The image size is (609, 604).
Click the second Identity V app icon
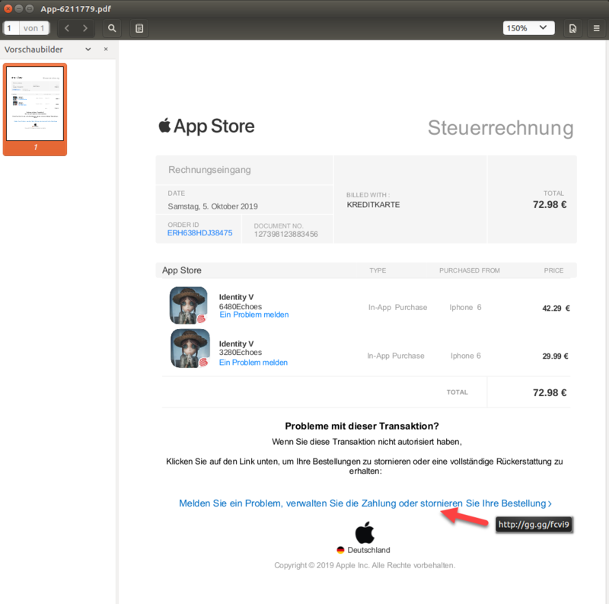tap(189, 349)
